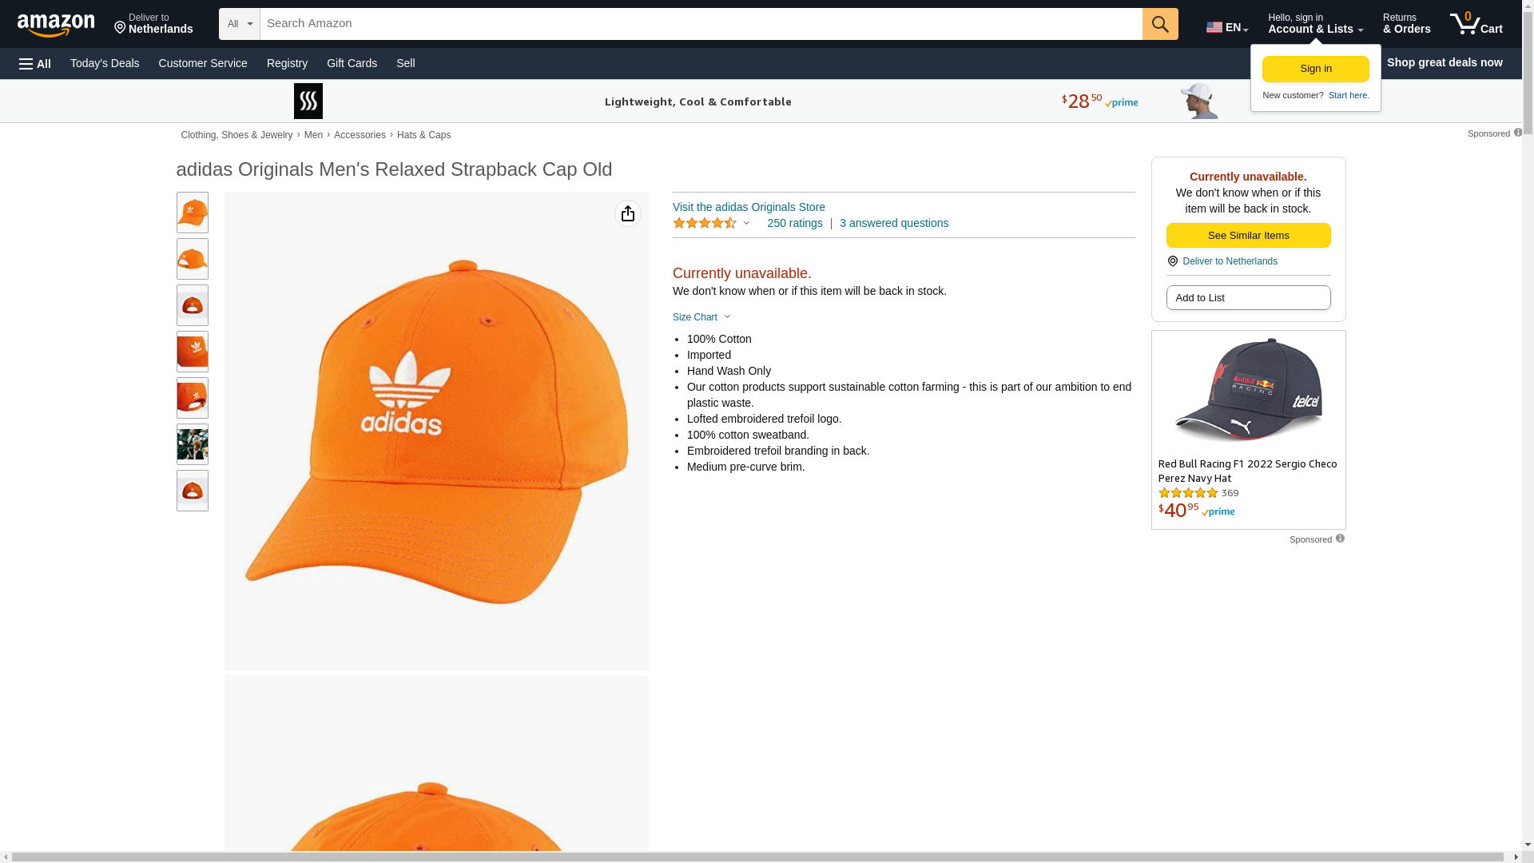Screen dimensions: 1534x863
Task: Open the search category All dropdown
Action: pyautogui.click(x=240, y=24)
